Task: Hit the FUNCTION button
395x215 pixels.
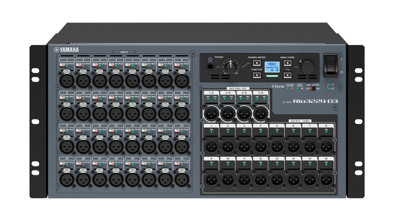Action: pyautogui.click(x=257, y=75)
